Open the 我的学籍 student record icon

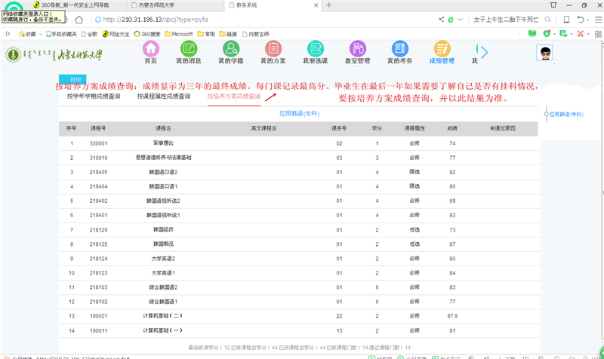tap(231, 50)
